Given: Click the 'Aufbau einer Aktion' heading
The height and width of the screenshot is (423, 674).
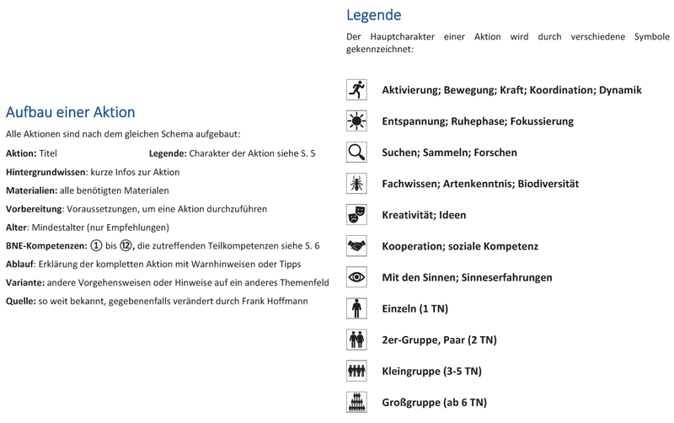Looking at the screenshot, I should point(70,112).
